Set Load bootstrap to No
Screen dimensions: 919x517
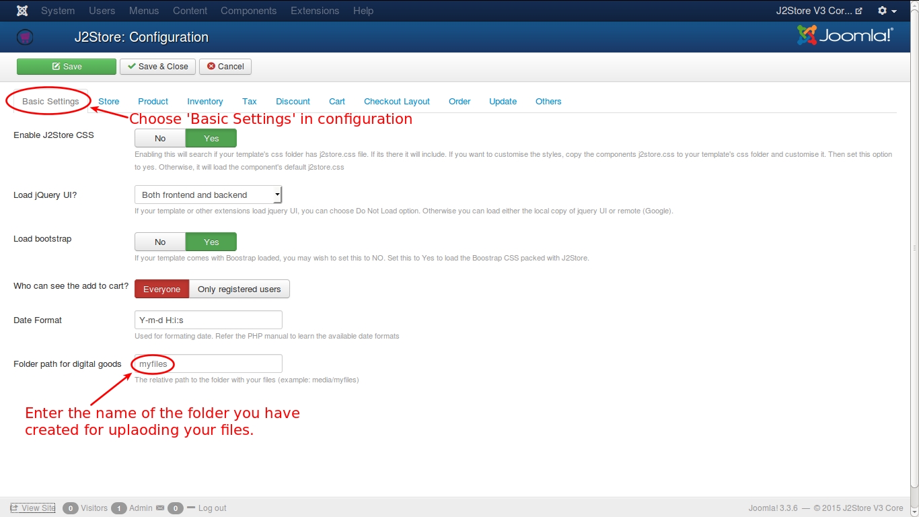160,242
